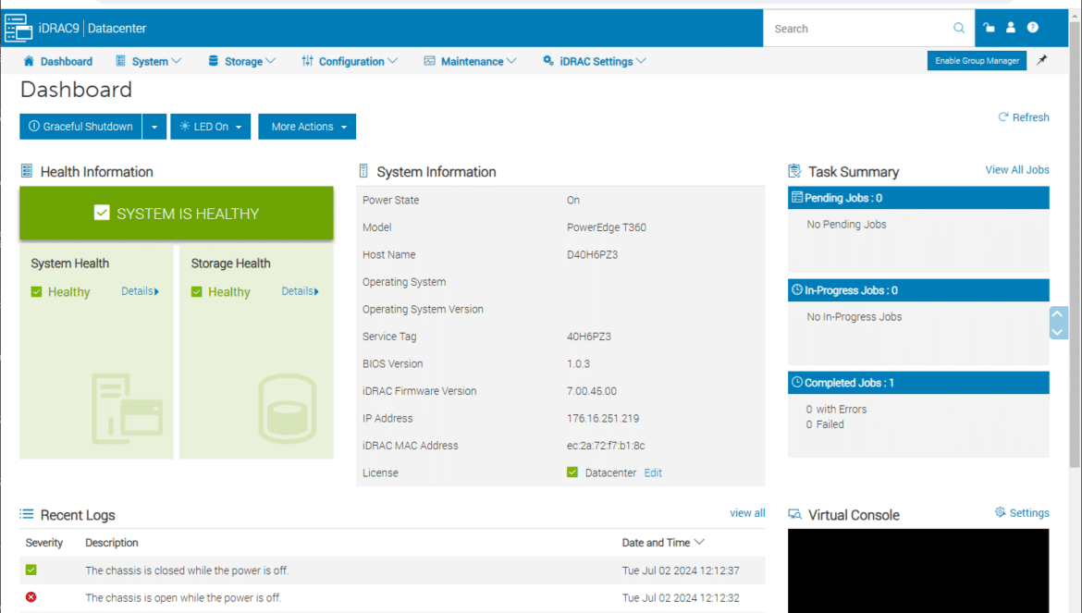Click the Severity column header

44,543
